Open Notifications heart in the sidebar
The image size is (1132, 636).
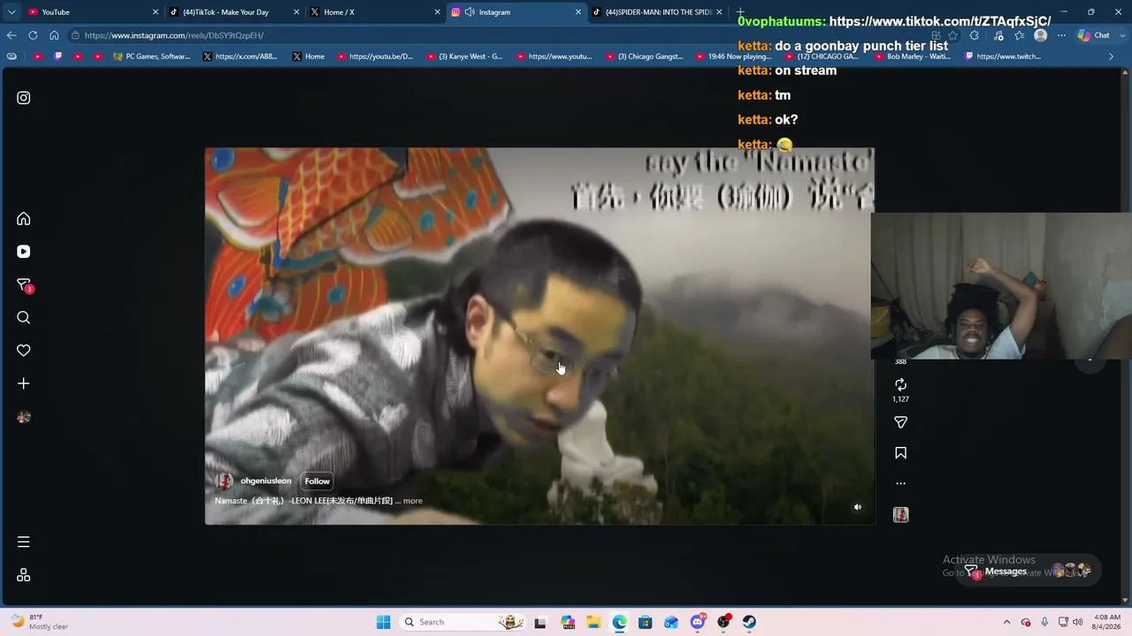pyautogui.click(x=24, y=351)
